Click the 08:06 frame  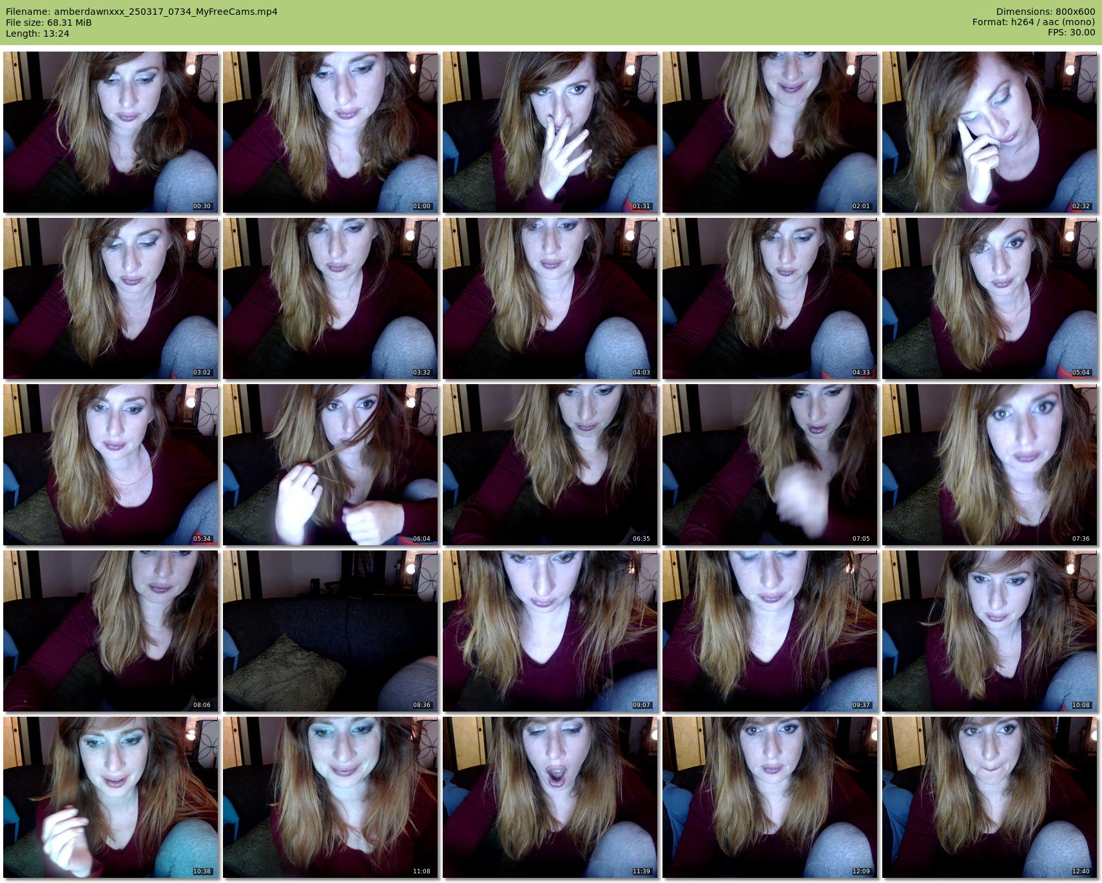tap(111, 631)
